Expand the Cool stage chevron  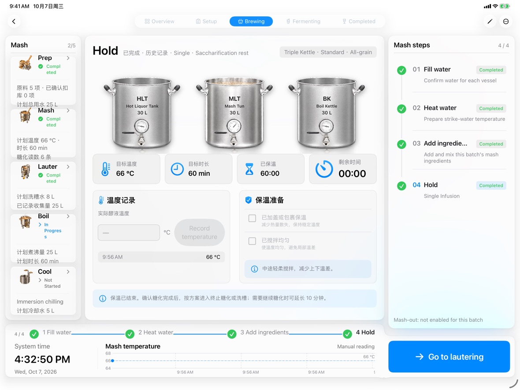pyautogui.click(x=68, y=271)
